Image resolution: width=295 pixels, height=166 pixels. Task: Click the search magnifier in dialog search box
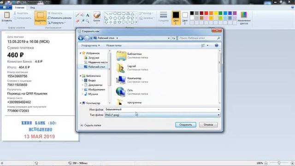(218, 38)
